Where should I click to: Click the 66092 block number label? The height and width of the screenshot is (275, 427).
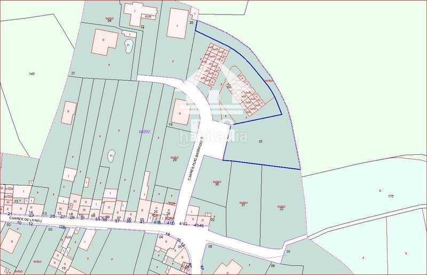pyautogui.click(x=144, y=131)
